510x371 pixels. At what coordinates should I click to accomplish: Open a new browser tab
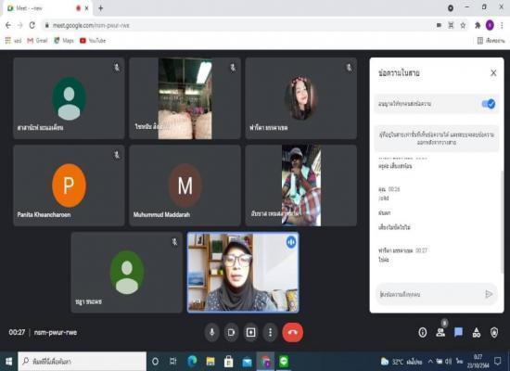pos(100,8)
